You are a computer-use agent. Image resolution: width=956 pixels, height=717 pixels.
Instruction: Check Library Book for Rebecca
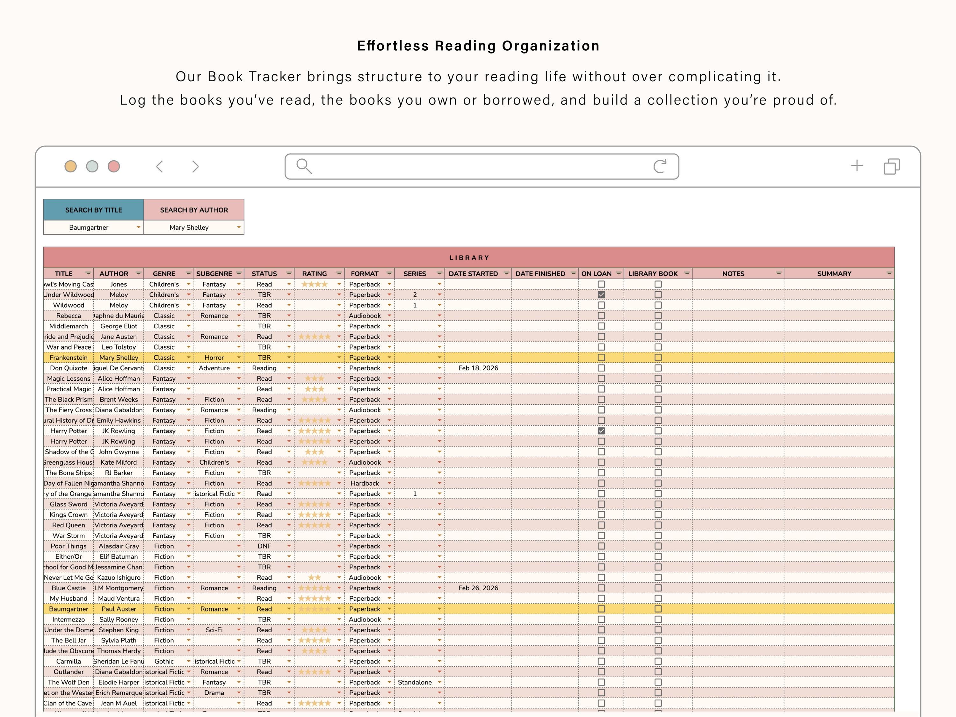[658, 315]
